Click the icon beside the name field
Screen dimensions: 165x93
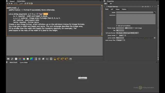coord(155,12)
